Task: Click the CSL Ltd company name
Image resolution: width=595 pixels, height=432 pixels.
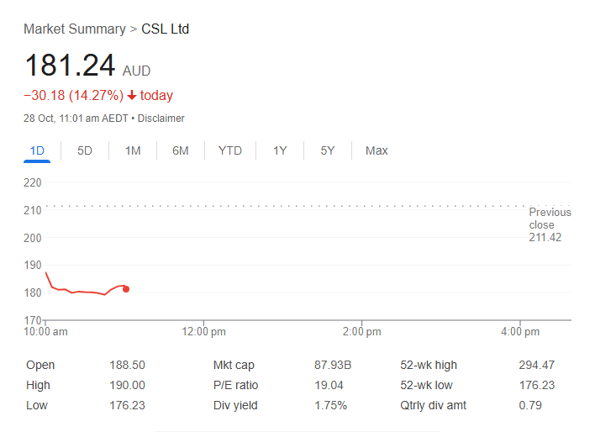Action: pyautogui.click(x=165, y=29)
